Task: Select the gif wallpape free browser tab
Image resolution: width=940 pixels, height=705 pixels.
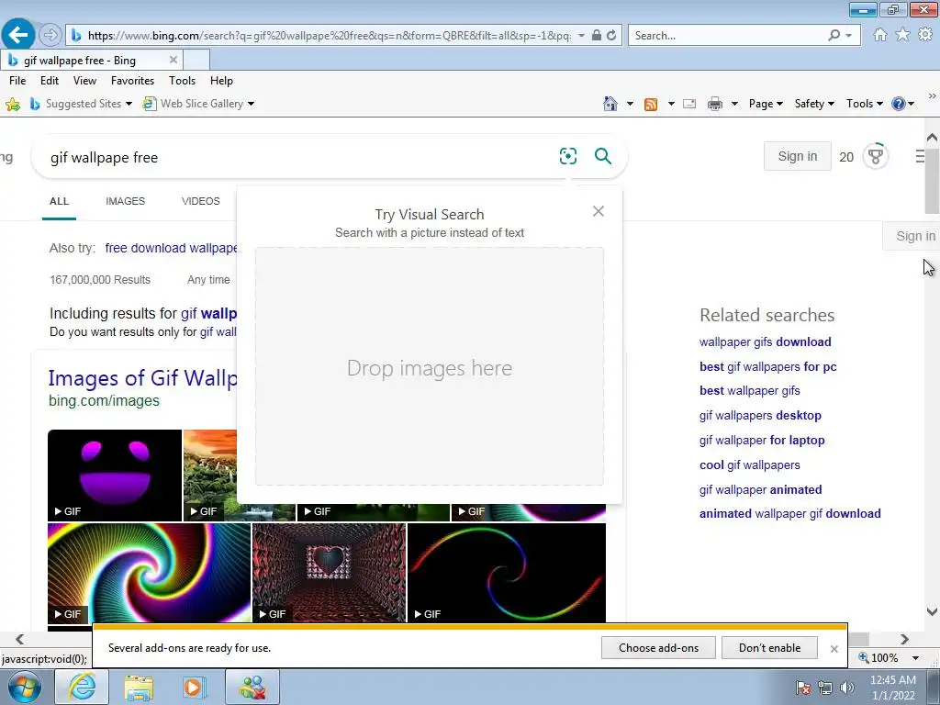Action: coord(91,60)
